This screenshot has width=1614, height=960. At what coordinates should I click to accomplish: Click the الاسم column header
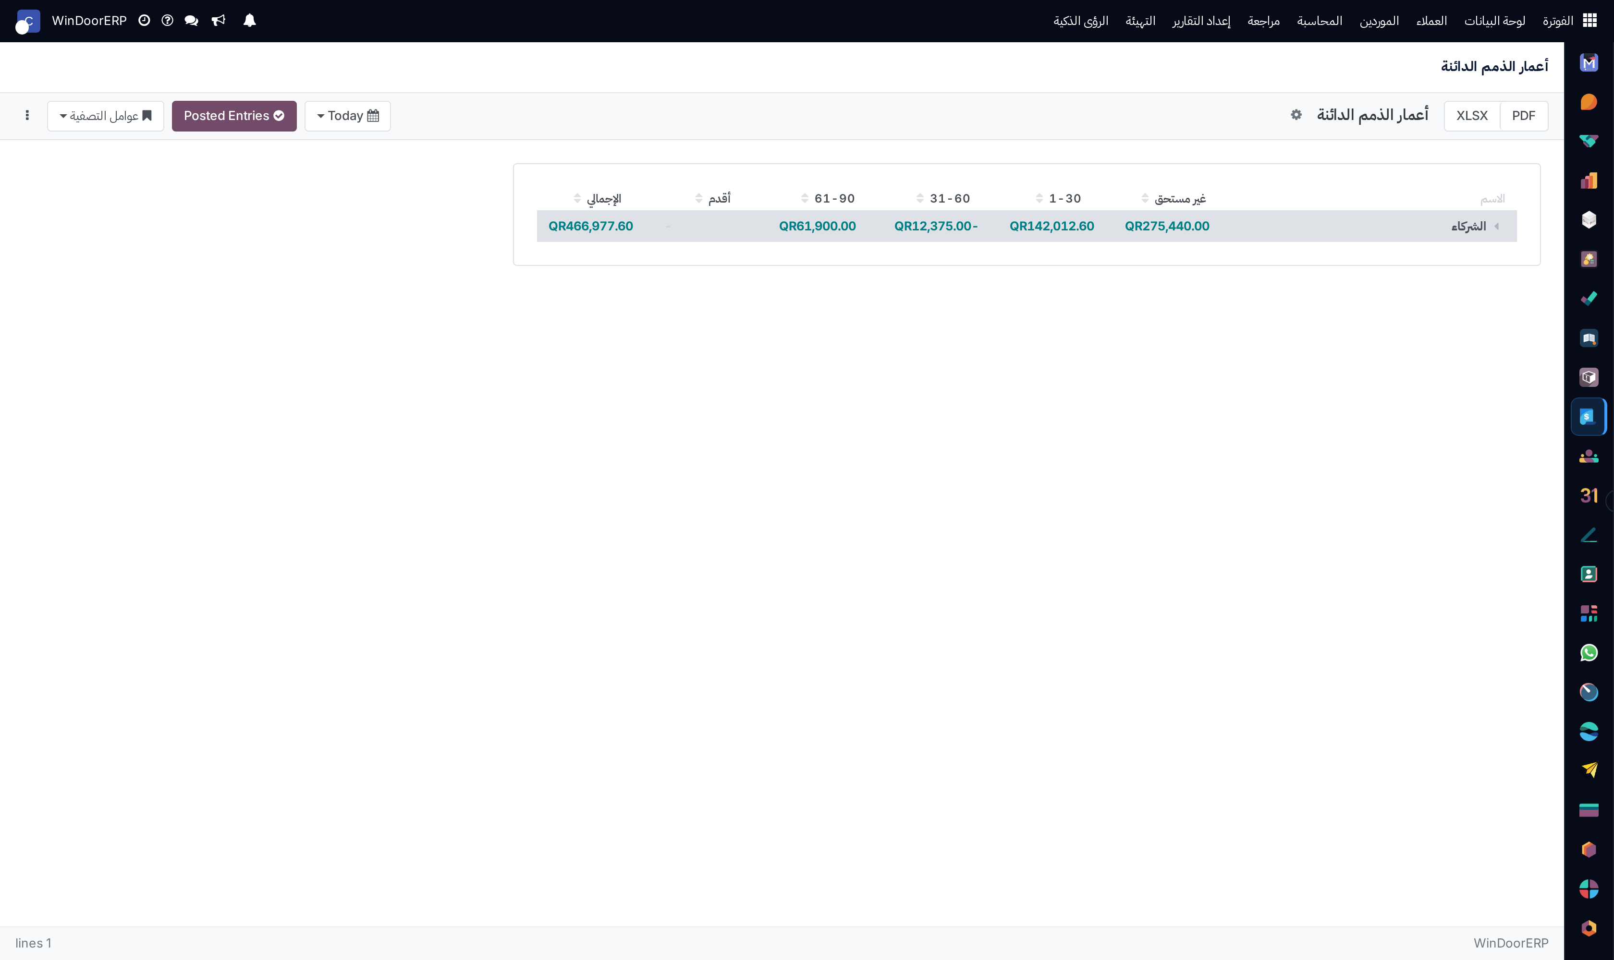coord(1492,199)
